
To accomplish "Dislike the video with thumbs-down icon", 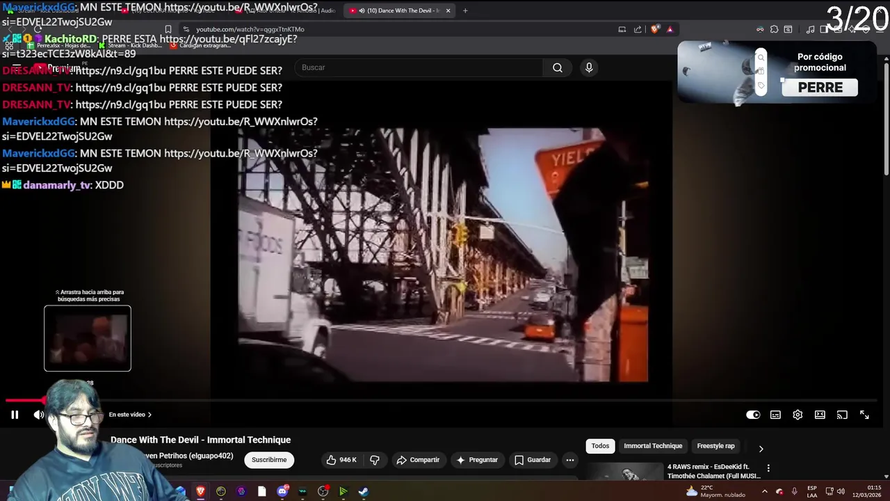I will (375, 460).
